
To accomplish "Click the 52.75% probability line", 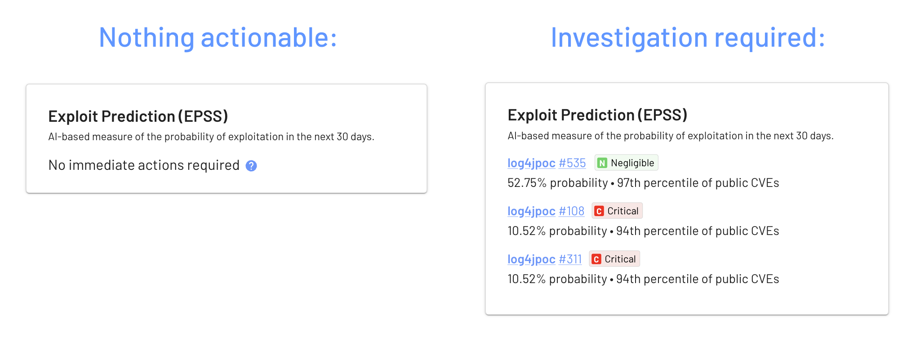I will point(643,183).
